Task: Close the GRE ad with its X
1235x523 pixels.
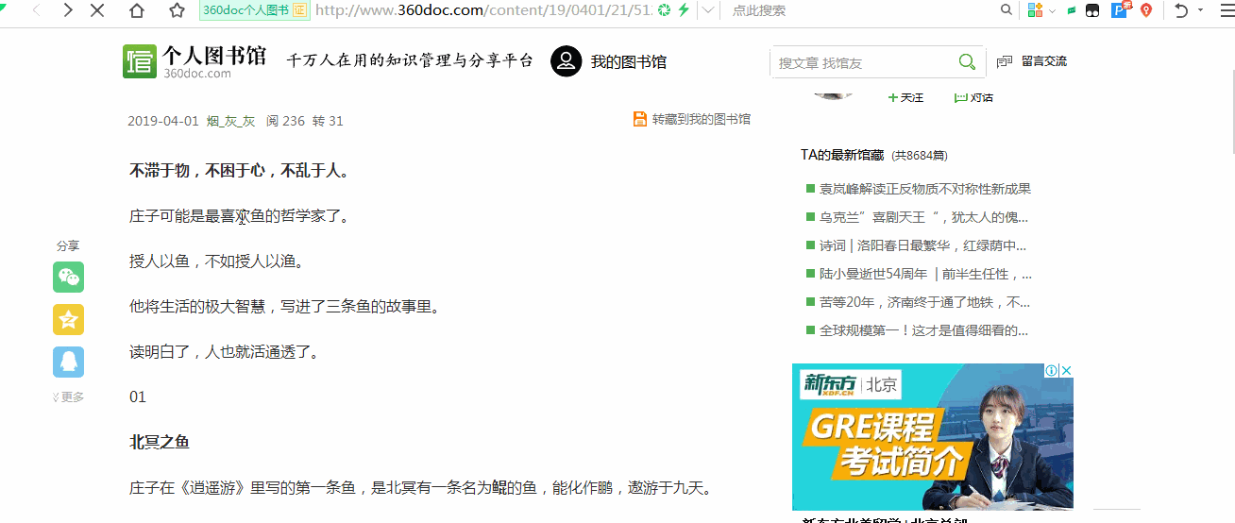Action: click(1066, 371)
